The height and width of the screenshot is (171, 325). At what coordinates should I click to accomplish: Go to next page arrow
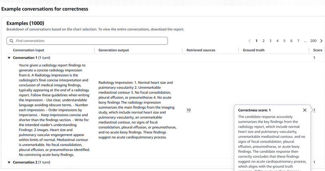click(x=321, y=41)
